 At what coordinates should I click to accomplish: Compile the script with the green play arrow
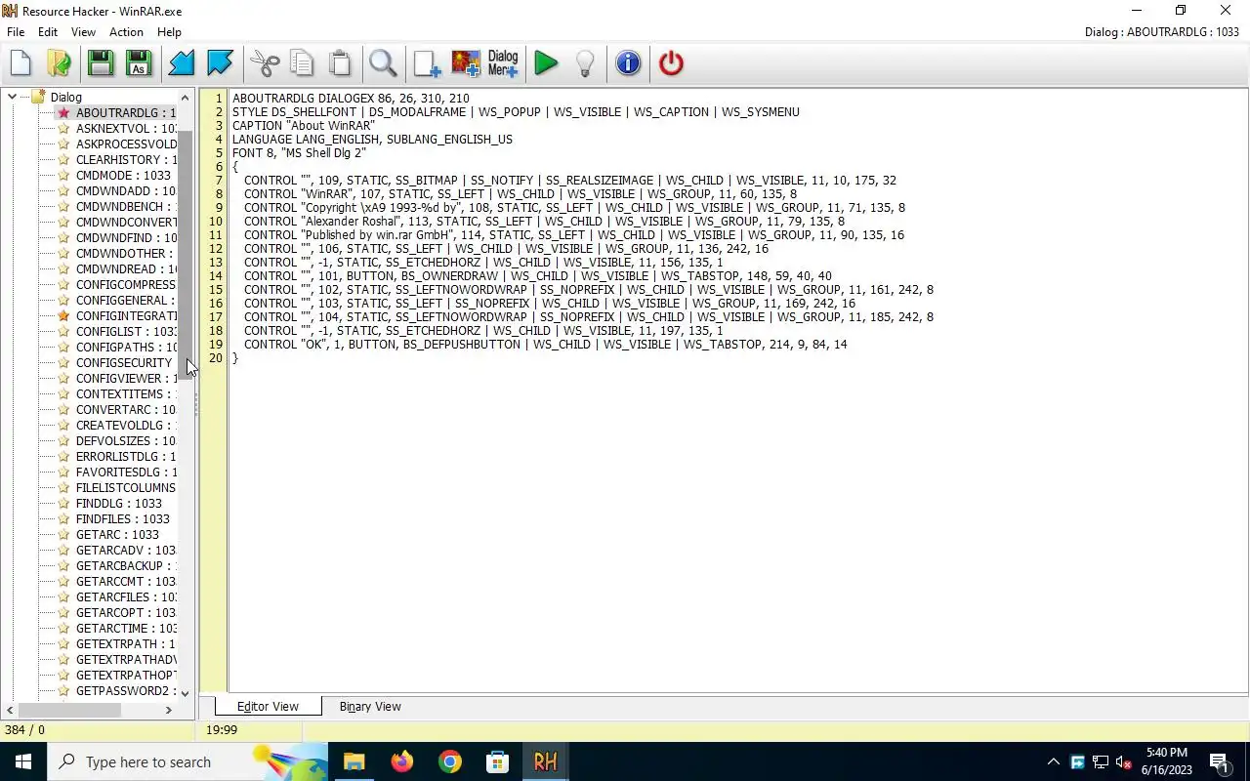[x=546, y=63]
